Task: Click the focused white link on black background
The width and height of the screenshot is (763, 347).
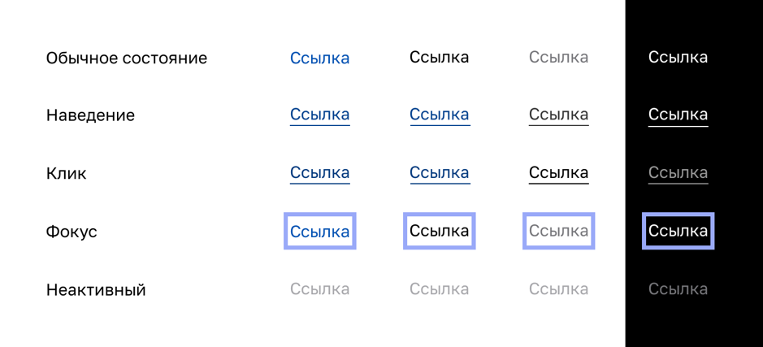Action: [x=678, y=231]
